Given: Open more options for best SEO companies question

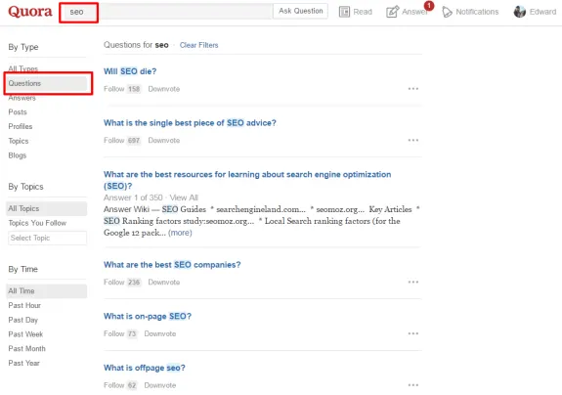Looking at the screenshot, I should 412,283.
